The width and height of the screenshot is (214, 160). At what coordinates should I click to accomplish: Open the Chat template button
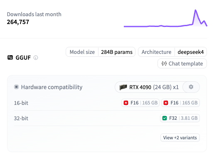point(182,63)
